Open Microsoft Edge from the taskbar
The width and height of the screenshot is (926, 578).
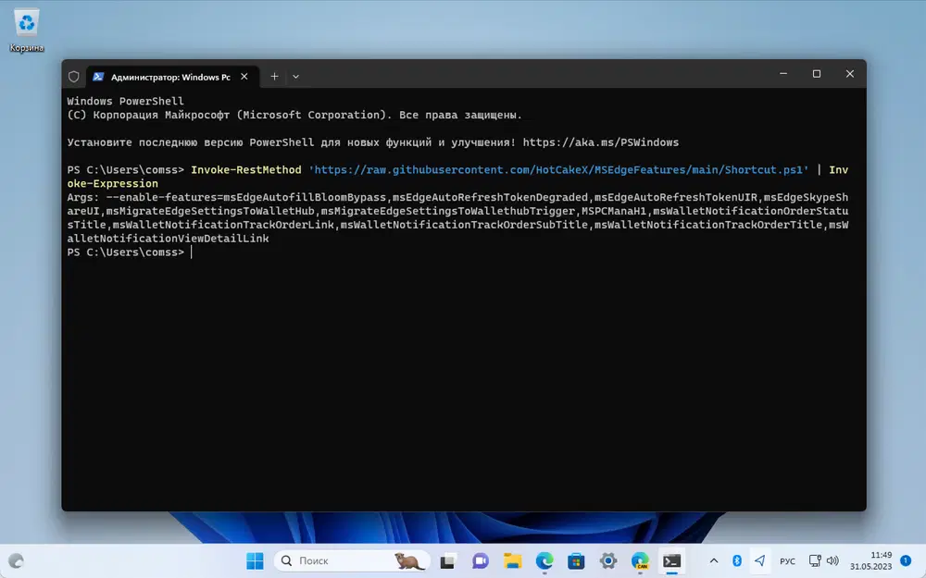coord(544,561)
